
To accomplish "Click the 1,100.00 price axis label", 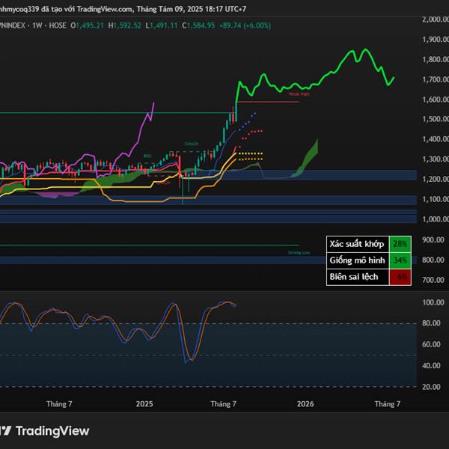I will point(436,199).
